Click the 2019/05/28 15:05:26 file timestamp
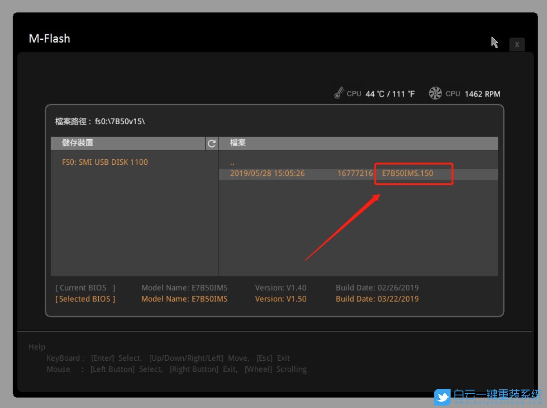The width and height of the screenshot is (547, 408). coord(267,173)
